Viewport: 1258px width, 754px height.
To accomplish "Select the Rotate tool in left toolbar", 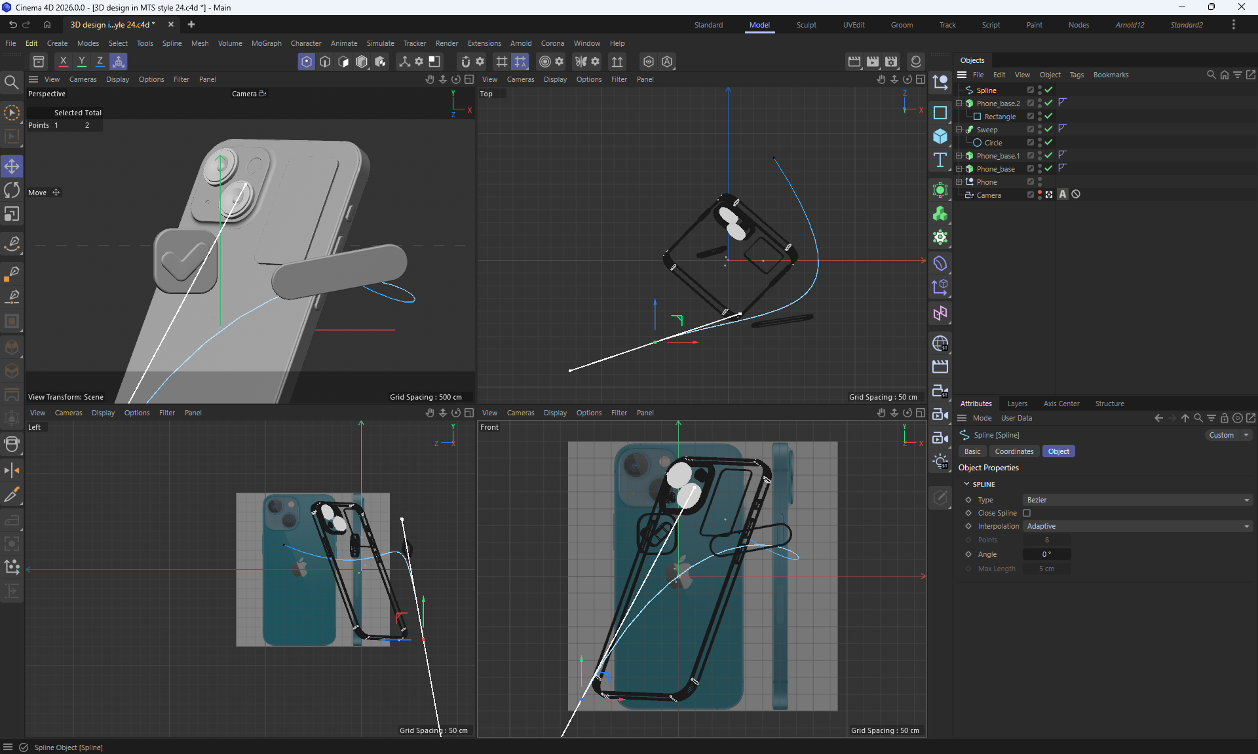I will coord(12,191).
